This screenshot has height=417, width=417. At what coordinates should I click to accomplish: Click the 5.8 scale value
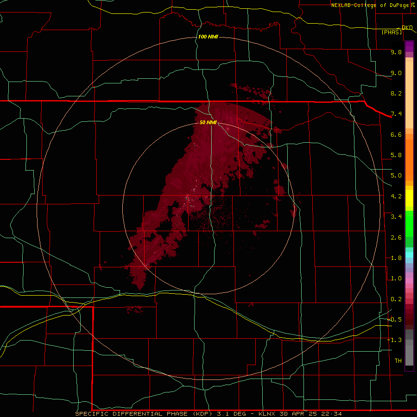coord(396,155)
